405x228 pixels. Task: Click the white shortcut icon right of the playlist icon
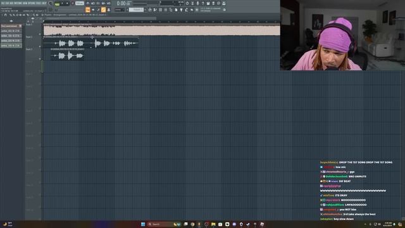(93, 9)
